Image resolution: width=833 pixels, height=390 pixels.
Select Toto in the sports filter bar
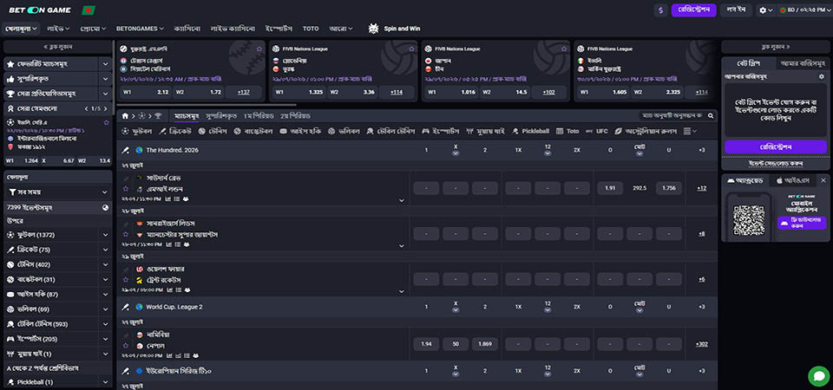pos(567,131)
